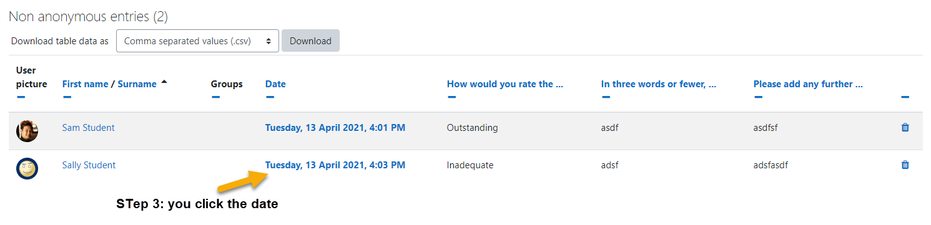Collapse the 'Please add any further' column
This screenshot has height=225, width=931.
click(x=758, y=97)
